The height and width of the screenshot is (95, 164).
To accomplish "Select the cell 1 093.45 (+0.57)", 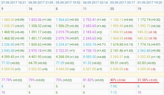I will [122, 26].
